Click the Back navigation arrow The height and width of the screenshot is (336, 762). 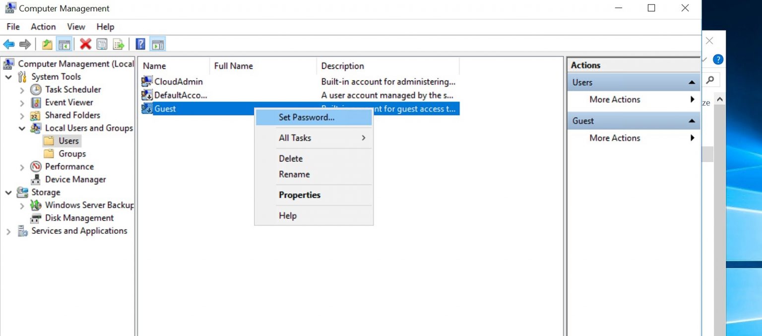coord(8,44)
